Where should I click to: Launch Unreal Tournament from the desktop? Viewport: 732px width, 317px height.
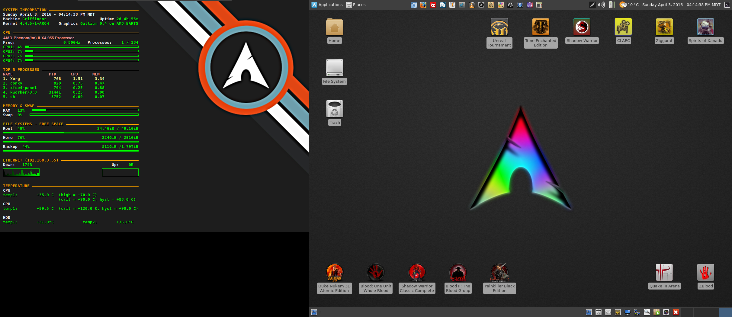499,27
